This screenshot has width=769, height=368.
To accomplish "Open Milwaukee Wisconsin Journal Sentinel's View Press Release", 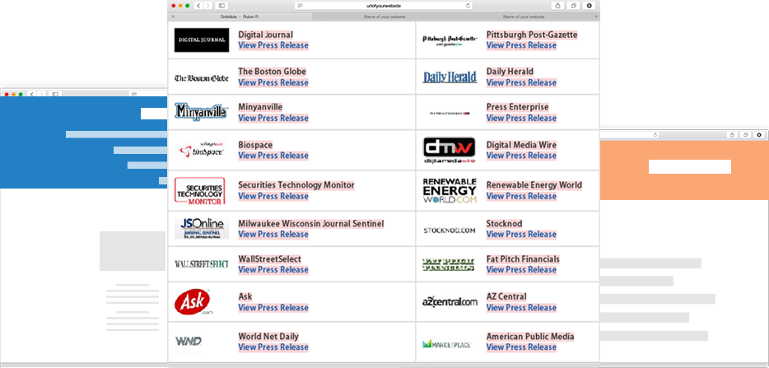I will pyautogui.click(x=273, y=234).
